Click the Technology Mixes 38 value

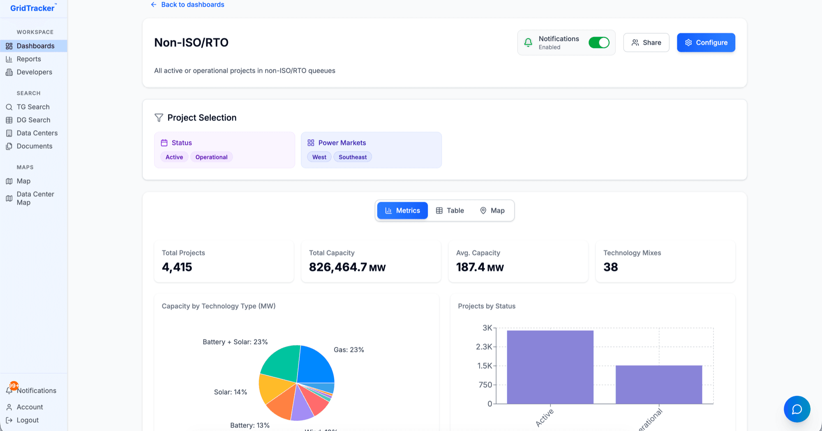point(611,267)
